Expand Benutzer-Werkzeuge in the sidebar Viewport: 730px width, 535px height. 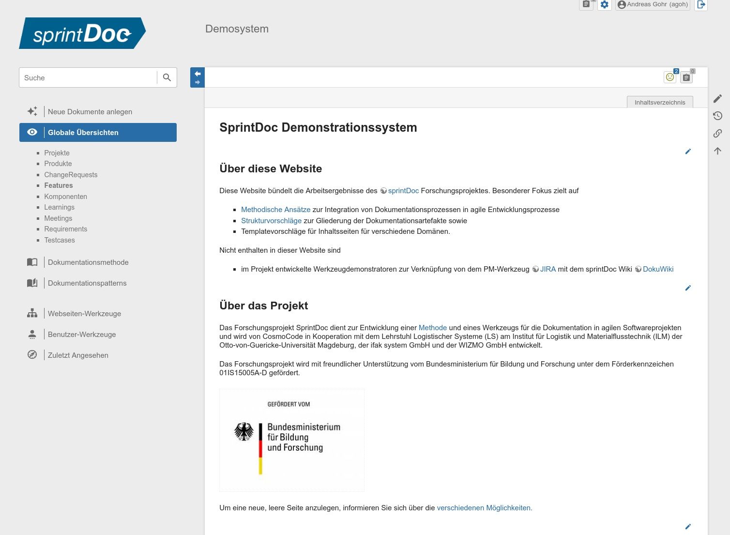(x=81, y=334)
